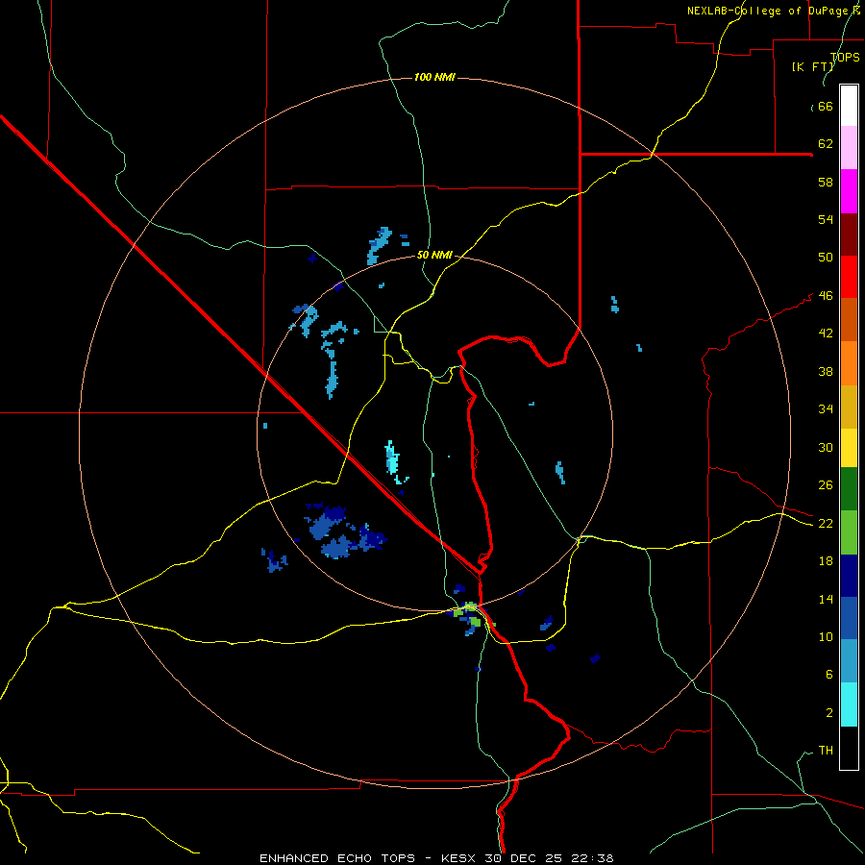Click the legend value 6
The height and width of the screenshot is (865, 865).
[829, 675]
